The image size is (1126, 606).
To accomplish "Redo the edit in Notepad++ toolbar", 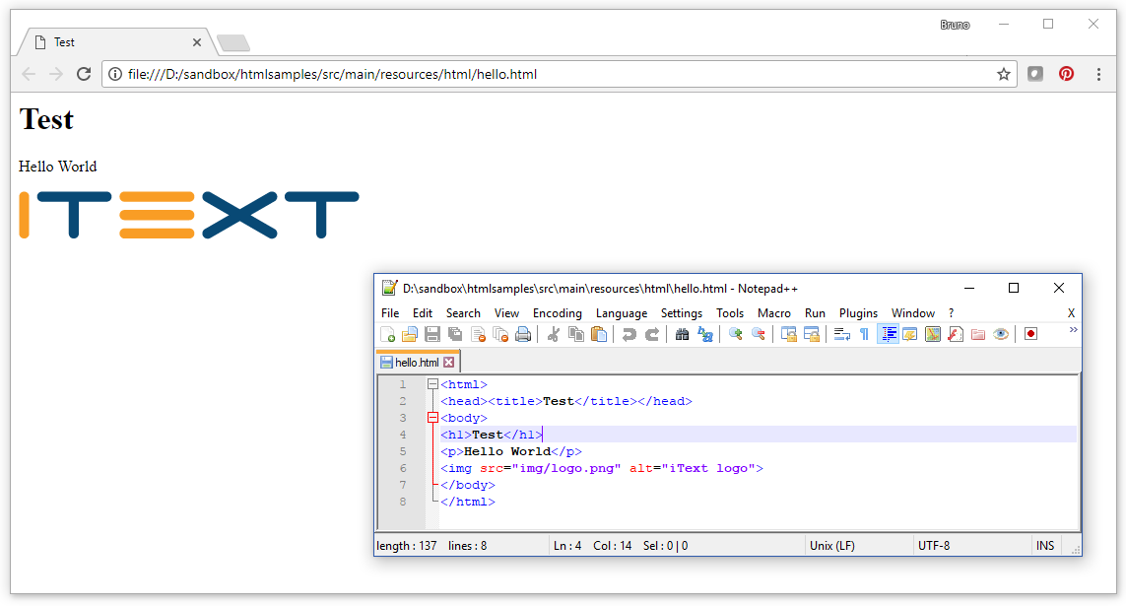I will 652,335.
